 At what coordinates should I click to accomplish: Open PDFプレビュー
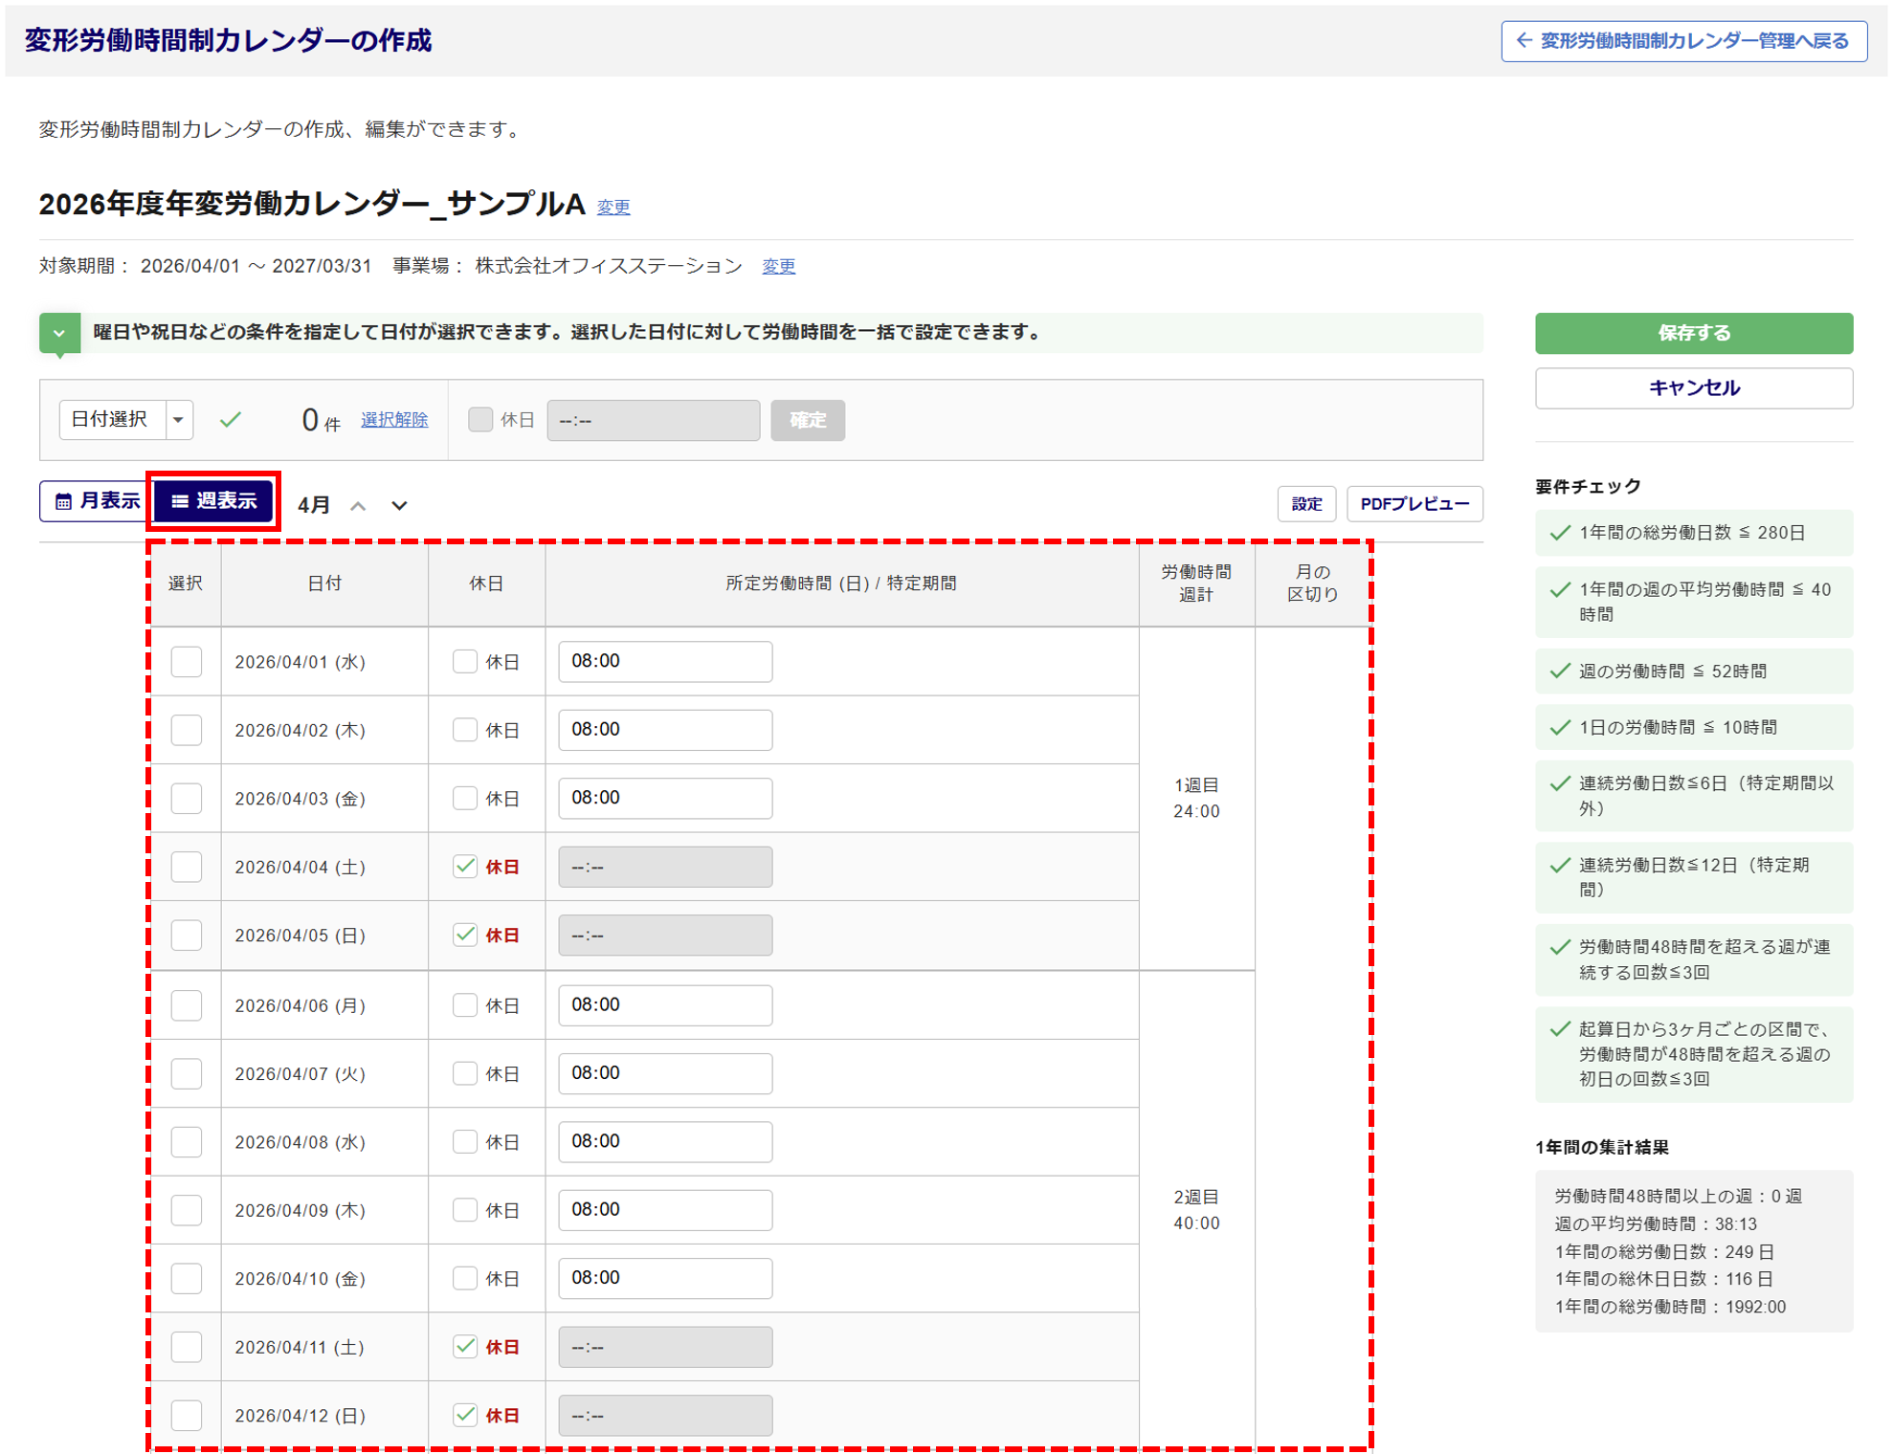pyautogui.click(x=1414, y=504)
